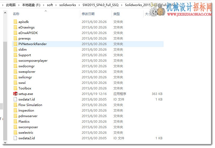Expand chevron before 此电脑 in address bar
This screenshot has height=148, width=215.
point(3,5)
